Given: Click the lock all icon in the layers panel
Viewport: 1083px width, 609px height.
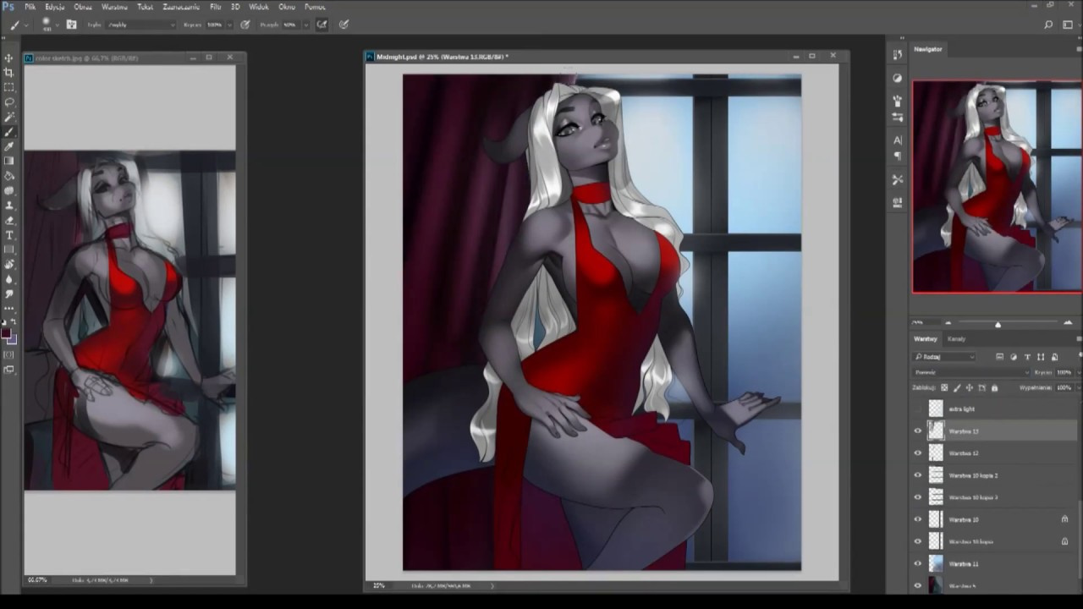Looking at the screenshot, I should [x=994, y=388].
